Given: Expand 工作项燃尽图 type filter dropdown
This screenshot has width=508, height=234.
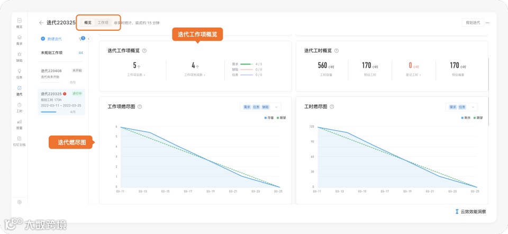Looking at the screenshot, I should coord(276,107).
